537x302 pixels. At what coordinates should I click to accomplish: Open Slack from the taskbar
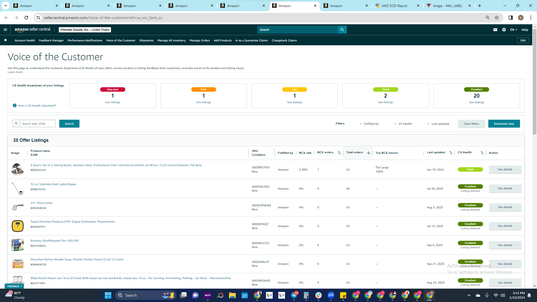click(x=319, y=295)
